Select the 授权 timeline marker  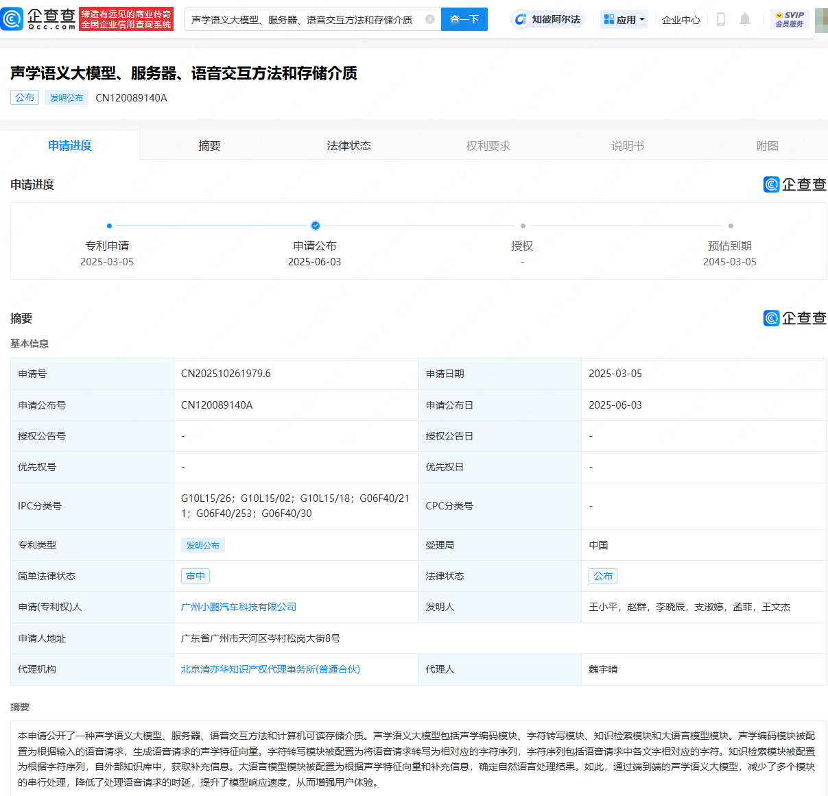coord(523,226)
